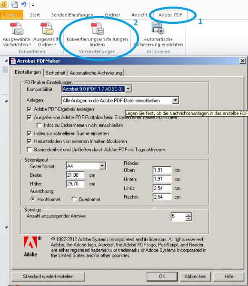248x286 pixels.
Task: Select the Hochformat radio button
Action: 33,199
